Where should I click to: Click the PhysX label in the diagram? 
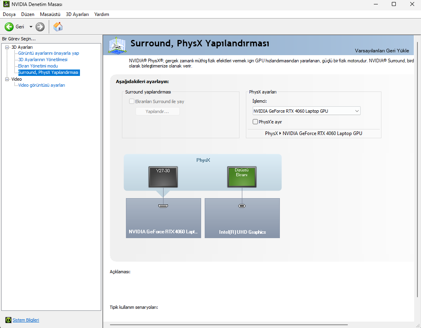click(203, 160)
